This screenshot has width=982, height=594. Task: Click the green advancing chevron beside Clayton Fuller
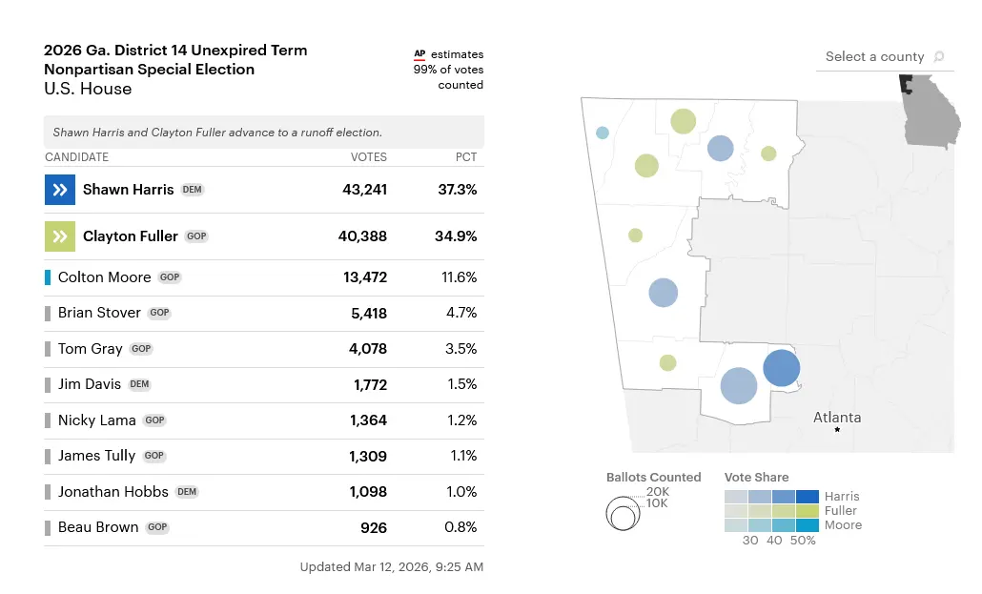59,236
